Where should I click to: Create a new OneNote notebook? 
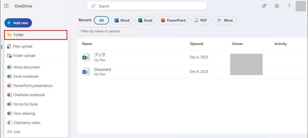[36, 95]
